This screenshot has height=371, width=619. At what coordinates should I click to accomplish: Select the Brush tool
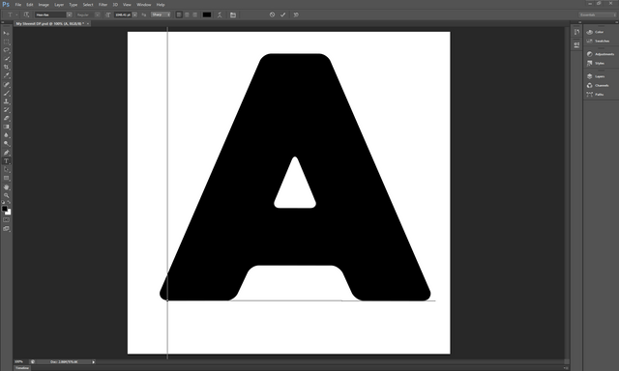6,93
